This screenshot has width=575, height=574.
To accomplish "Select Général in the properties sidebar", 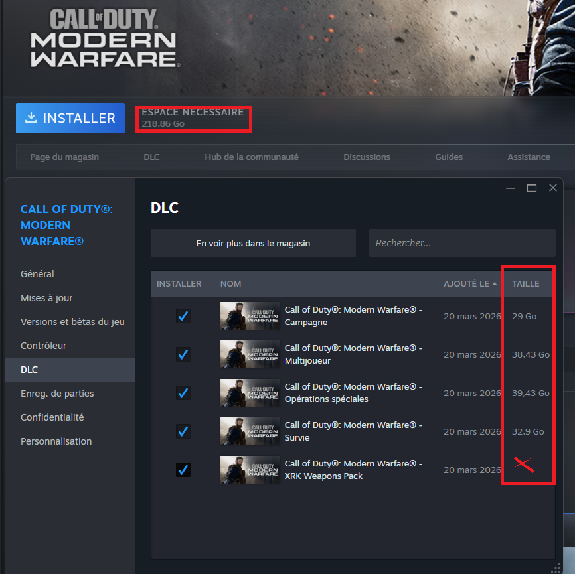I will (x=37, y=274).
